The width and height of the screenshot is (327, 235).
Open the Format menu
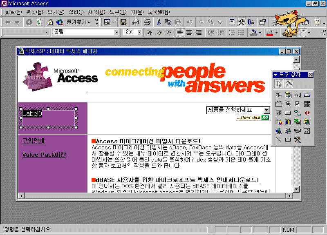point(96,12)
